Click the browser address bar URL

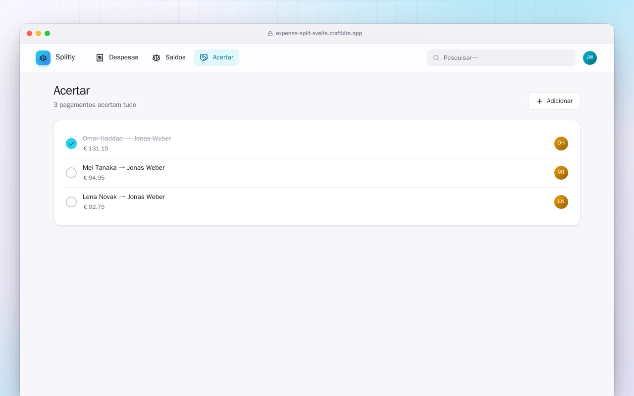[319, 34]
